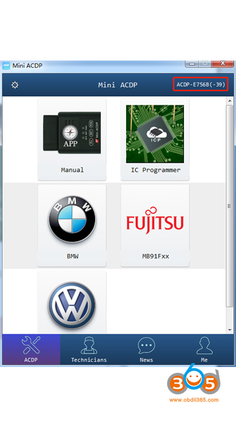Click the Mini ACDP app icon in title bar
The width and height of the screenshot is (236, 423).
(x=7, y=66)
